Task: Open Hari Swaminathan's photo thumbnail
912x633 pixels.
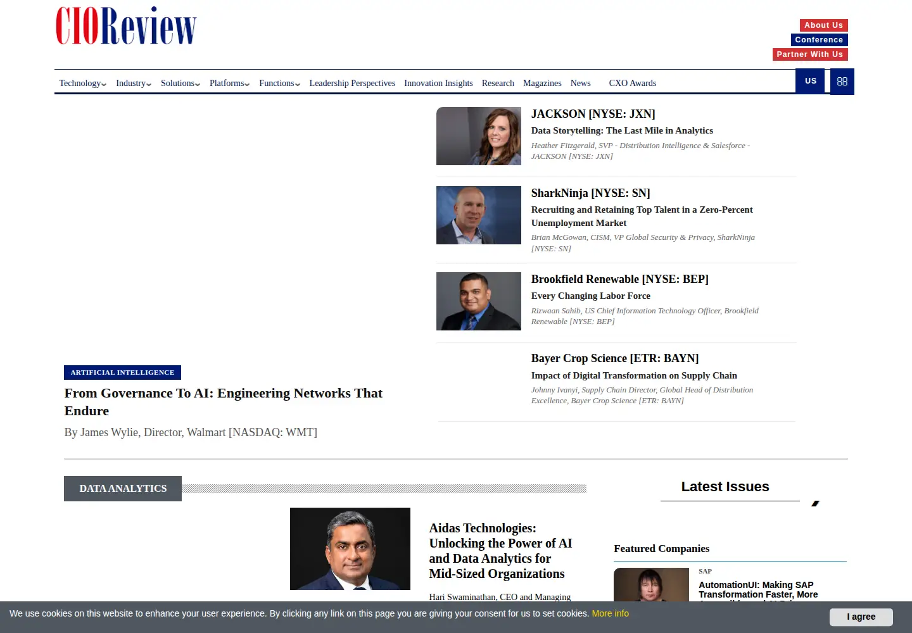Action: pyautogui.click(x=350, y=549)
